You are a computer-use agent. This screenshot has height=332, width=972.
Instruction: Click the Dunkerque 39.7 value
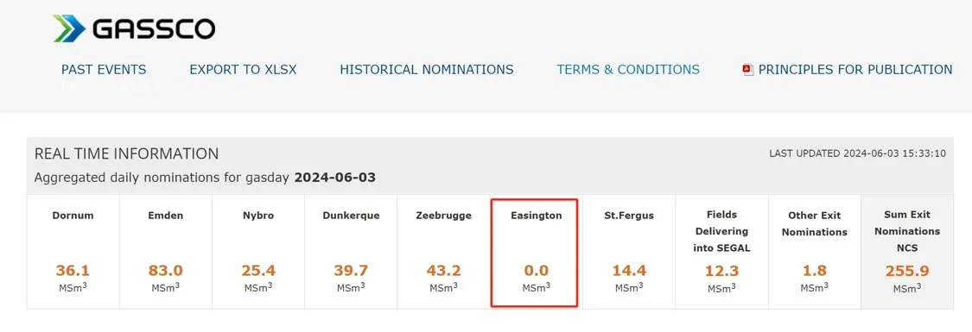point(351,271)
